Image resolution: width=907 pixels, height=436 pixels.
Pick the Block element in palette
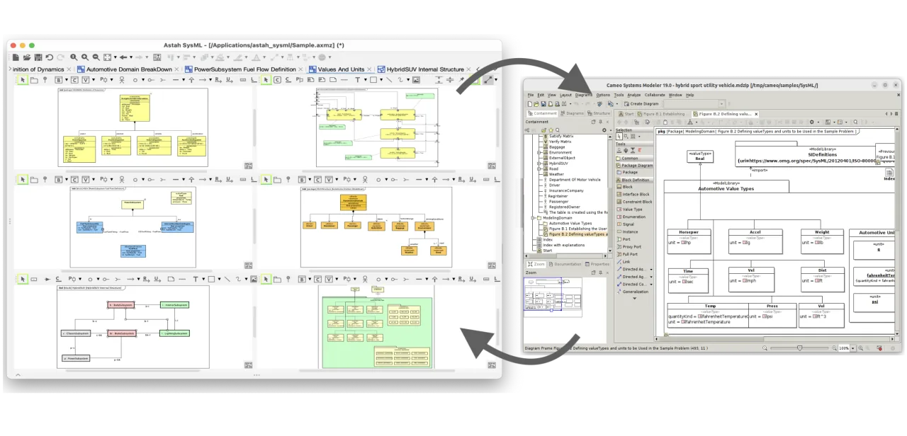coord(625,187)
